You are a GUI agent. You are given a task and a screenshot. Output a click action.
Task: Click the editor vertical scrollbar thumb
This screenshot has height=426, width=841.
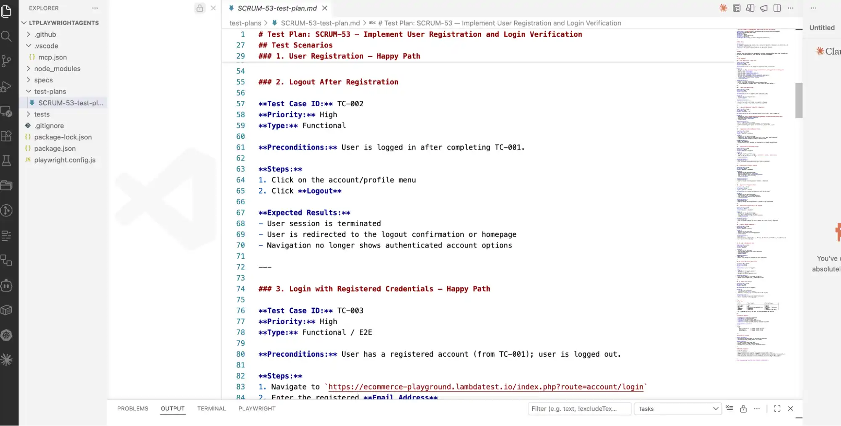point(799,100)
